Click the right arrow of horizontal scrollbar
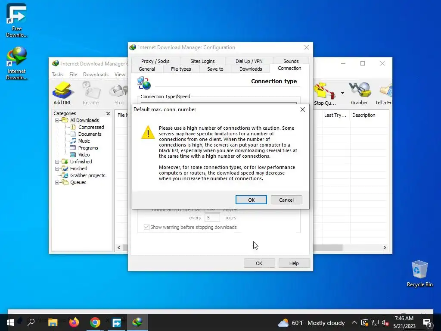This screenshot has height=331, width=441. point(385,247)
